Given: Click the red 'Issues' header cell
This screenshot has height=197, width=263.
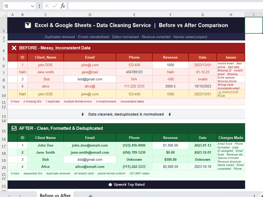Looking at the screenshot, I should tap(231, 57).
